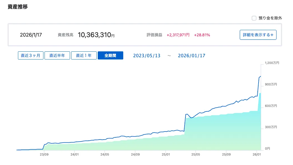
Task: Click the 23/09 x-axis label
Action: pyautogui.click(x=44, y=154)
